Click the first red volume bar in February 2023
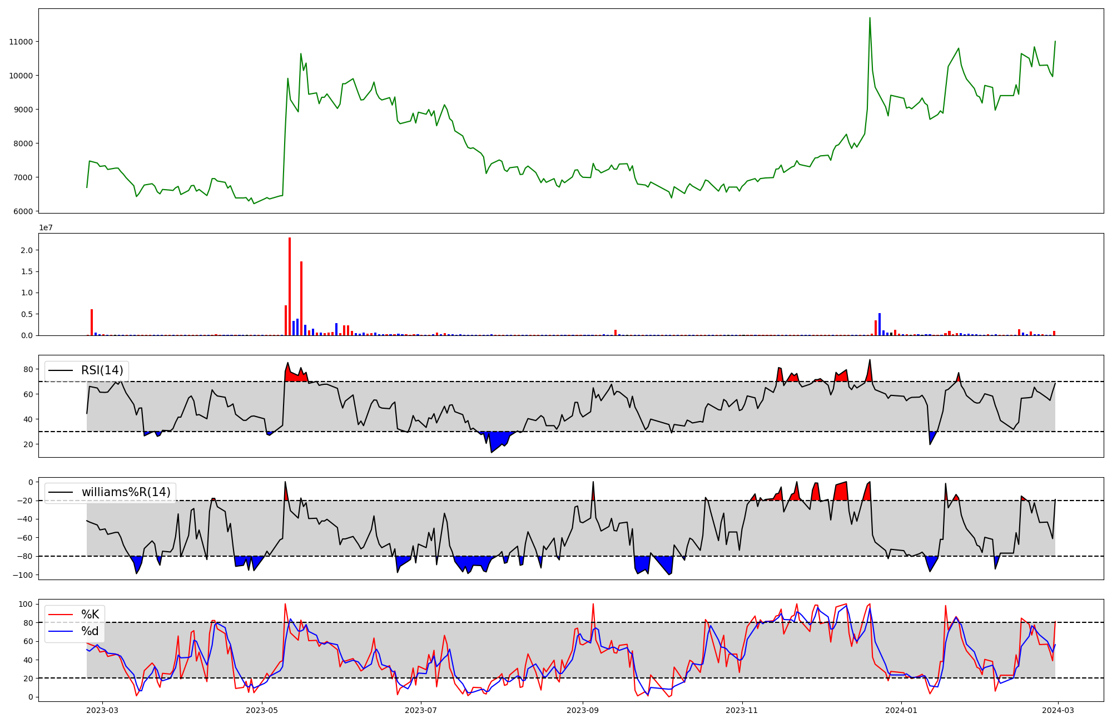The height and width of the screenshot is (723, 1112). point(92,322)
